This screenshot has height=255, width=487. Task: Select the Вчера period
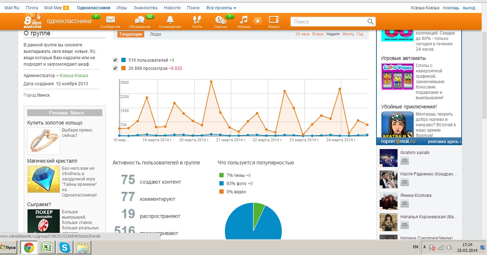(318, 34)
